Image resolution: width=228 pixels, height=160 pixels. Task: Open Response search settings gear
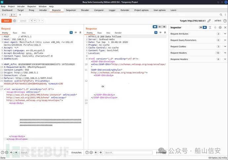pyautogui.click(x=91, y=152)
